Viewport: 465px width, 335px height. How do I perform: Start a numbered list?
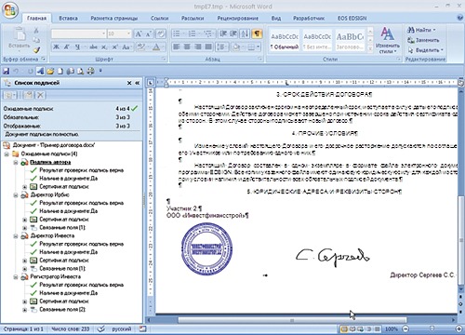click(x=193, y=33)
